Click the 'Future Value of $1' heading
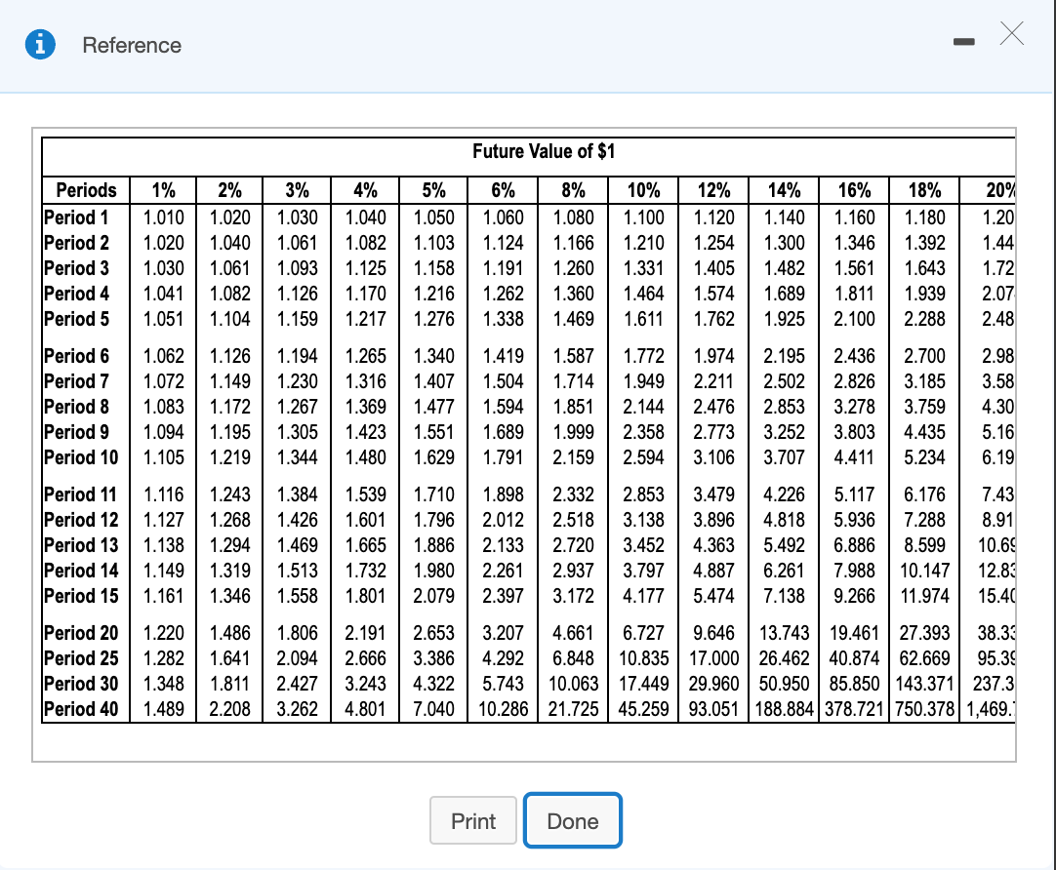This screenshot has width=1056, height=870. click(544, 151)
